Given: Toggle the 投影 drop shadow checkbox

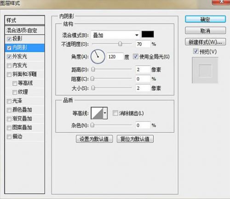Looking at the screenshot, I should pos(9,39).
